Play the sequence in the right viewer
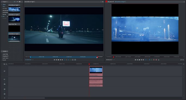Screen dimensions: 186x100 click(x=139, y=60)
